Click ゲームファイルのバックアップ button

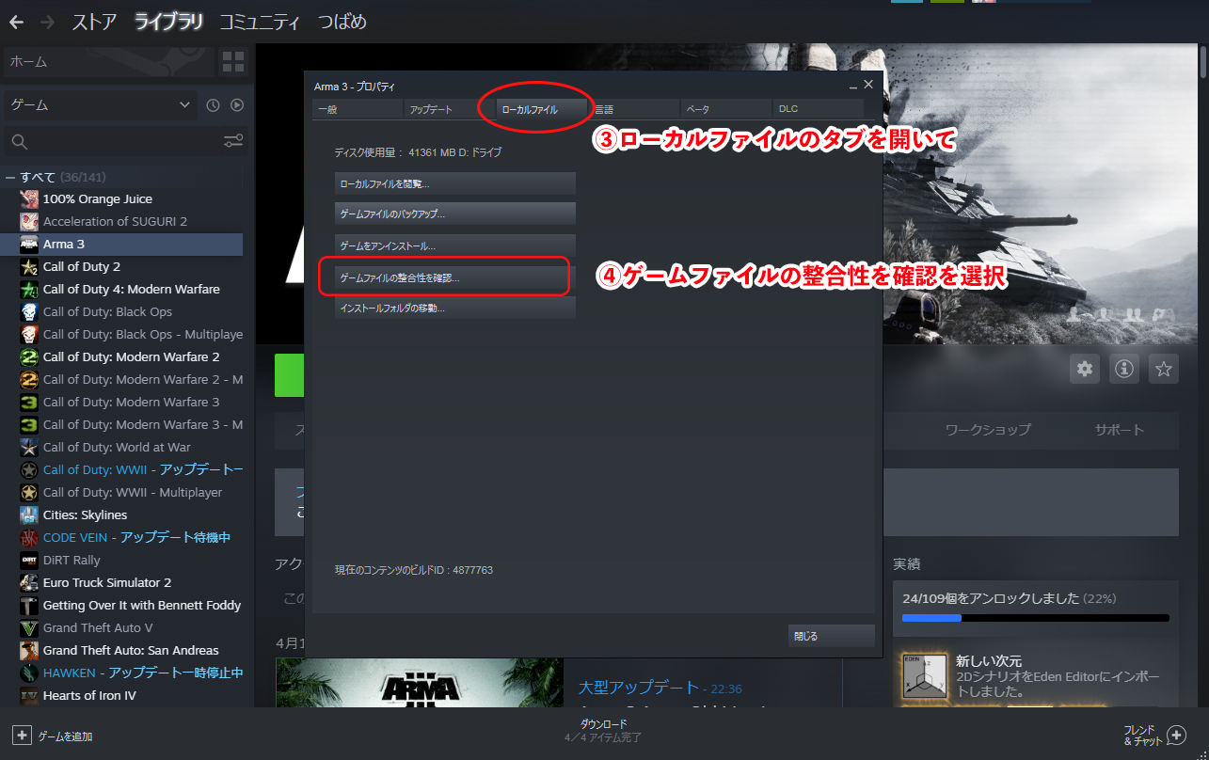tap(455, 214)
